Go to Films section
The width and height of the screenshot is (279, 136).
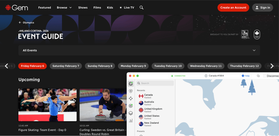pos(97,8)
